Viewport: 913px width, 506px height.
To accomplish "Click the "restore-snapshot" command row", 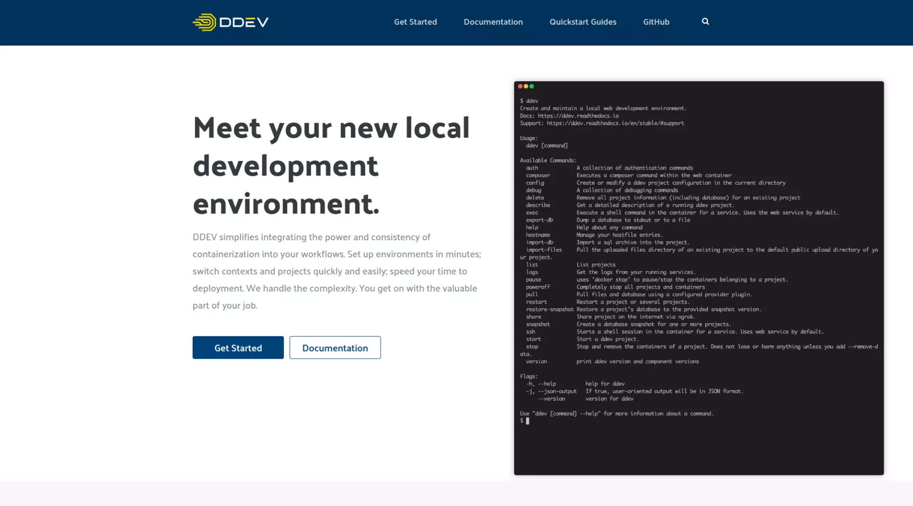I will pyautogui.click(x=643, y=310).
